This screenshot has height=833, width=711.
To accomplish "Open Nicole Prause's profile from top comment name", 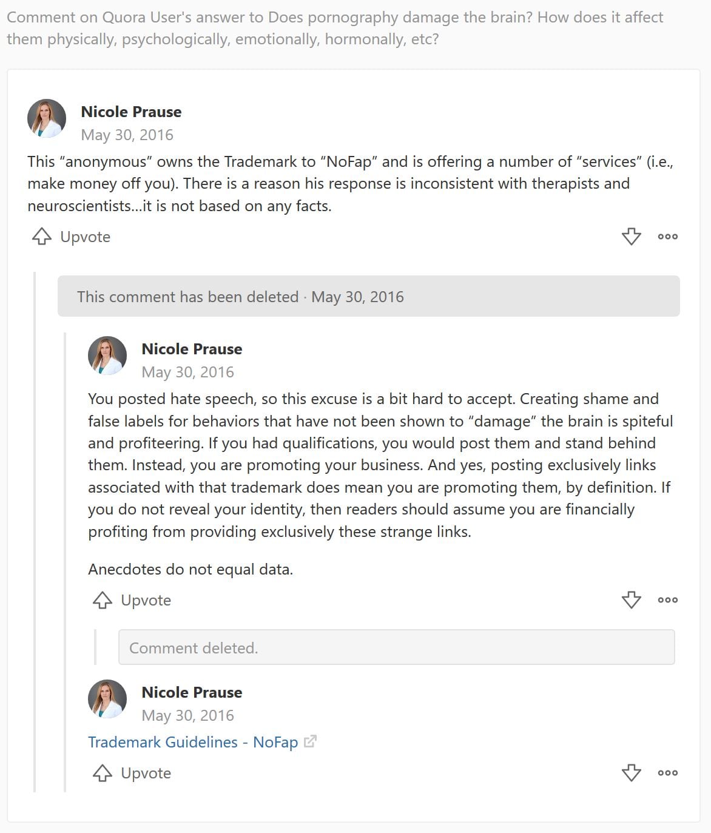I will pyautogui.click(x=131, y=112).
